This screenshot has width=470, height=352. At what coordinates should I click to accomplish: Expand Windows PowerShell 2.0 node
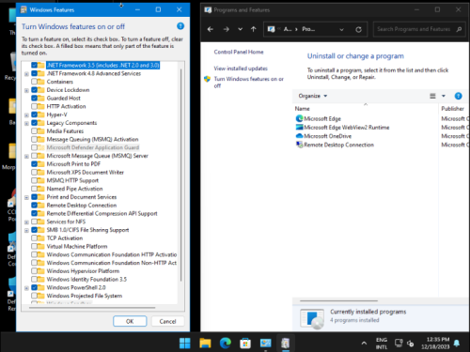[26, 288]
